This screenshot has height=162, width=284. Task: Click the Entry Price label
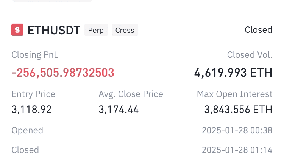(33, 94)
